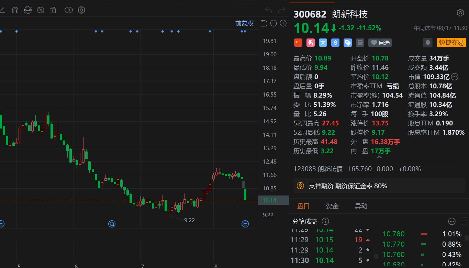Click the 历史最高 41.48 value
Viewport: 469px width, 268px height.
coord(329,142)
